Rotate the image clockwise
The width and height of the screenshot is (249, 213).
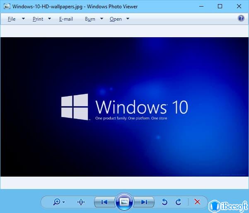click(179, 202)
